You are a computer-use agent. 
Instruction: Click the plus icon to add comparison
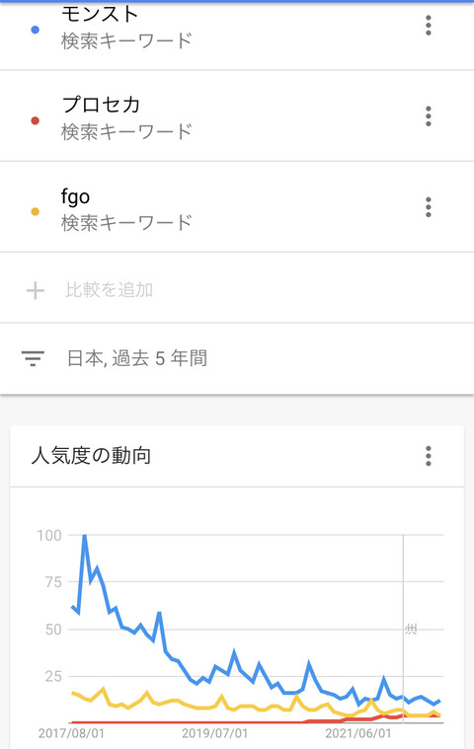36,290
